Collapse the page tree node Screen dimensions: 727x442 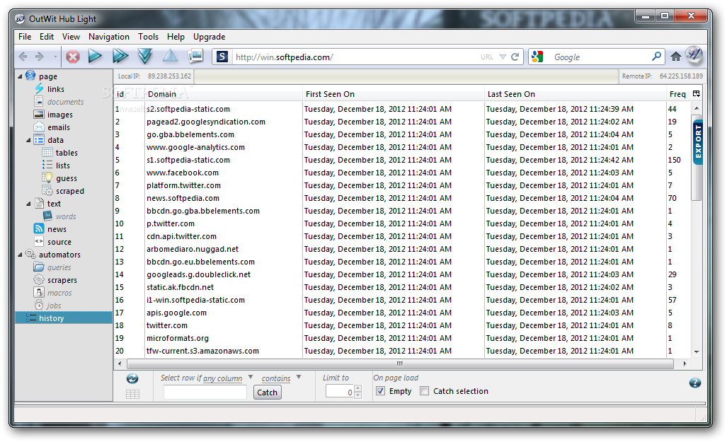(20, 76)
